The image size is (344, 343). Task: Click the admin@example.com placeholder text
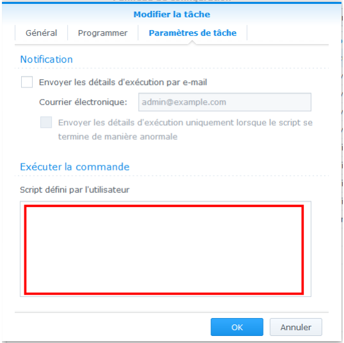[184, 102]
